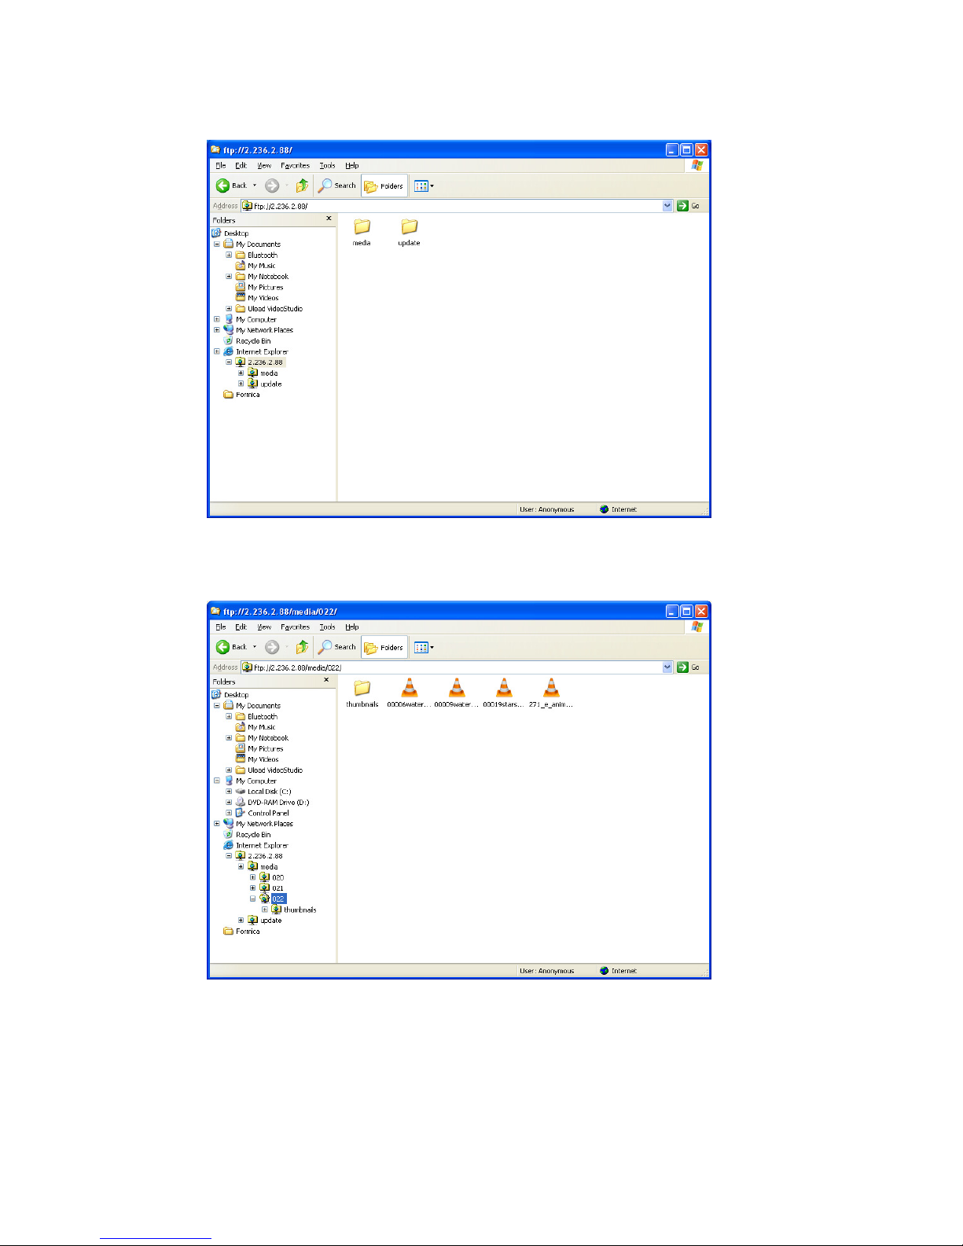This screenshot has width=963, height=1246.
Task: Click Forward arrow in root FTP window
Action: point(272,186)
